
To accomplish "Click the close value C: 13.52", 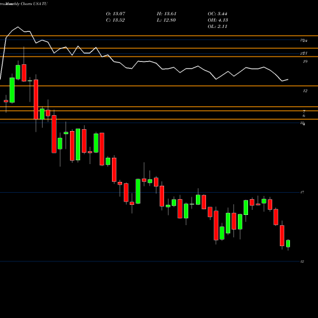I will tap(115, 20).
